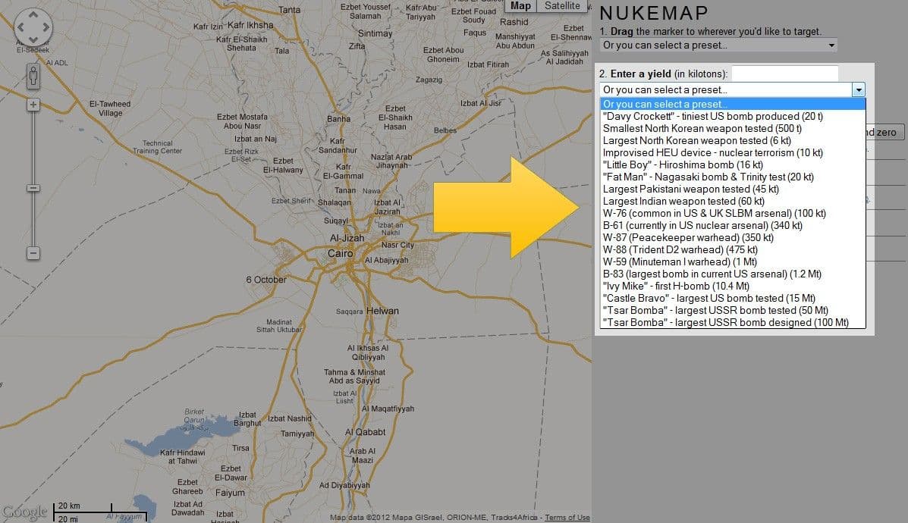Click the Saqqara label on the map
908x523 pixels.
pyautogui.click(x=349, y=312)
